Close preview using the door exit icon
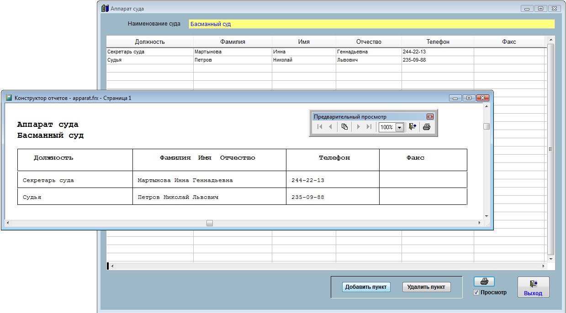This screenshot has width=566, height=313. [x=413, y=127]
